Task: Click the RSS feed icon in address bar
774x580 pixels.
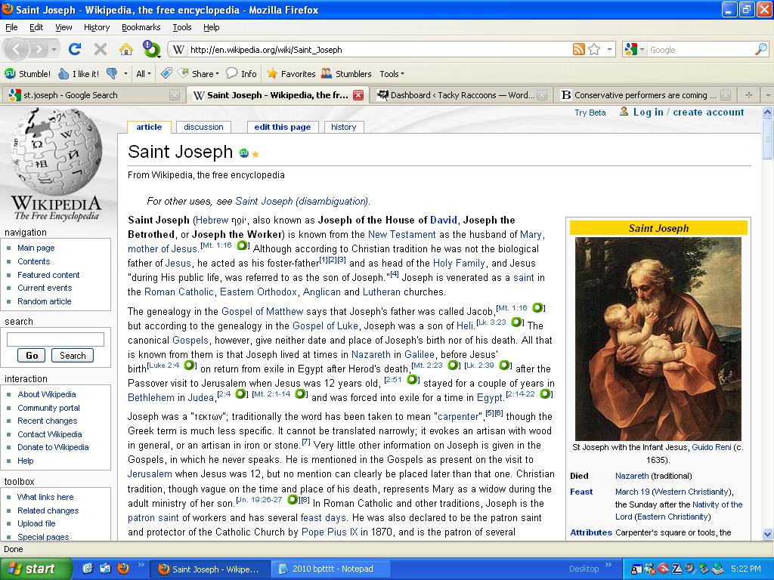Action: coord(578,49)
